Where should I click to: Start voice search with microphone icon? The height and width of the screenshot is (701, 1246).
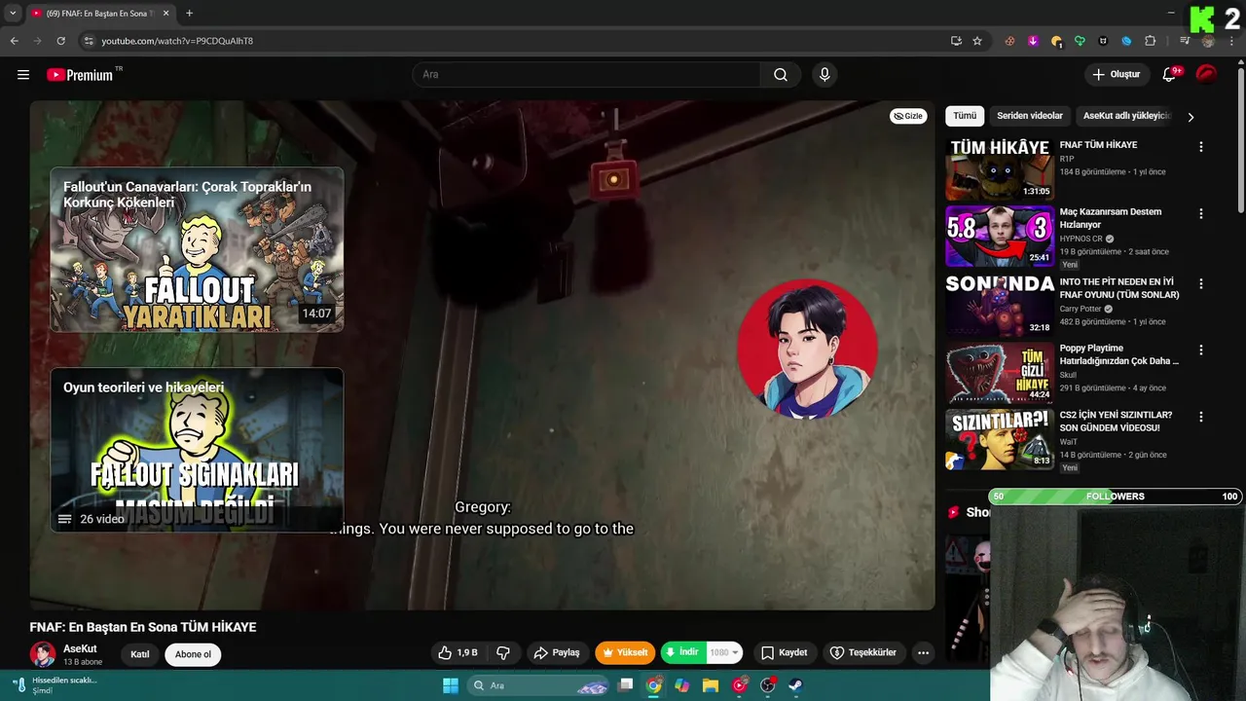(x=825, y=75)
